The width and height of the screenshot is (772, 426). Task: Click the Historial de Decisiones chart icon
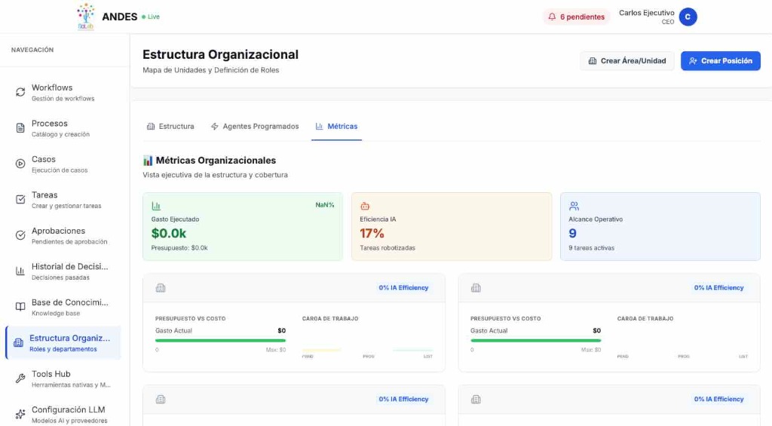point(20,271)
